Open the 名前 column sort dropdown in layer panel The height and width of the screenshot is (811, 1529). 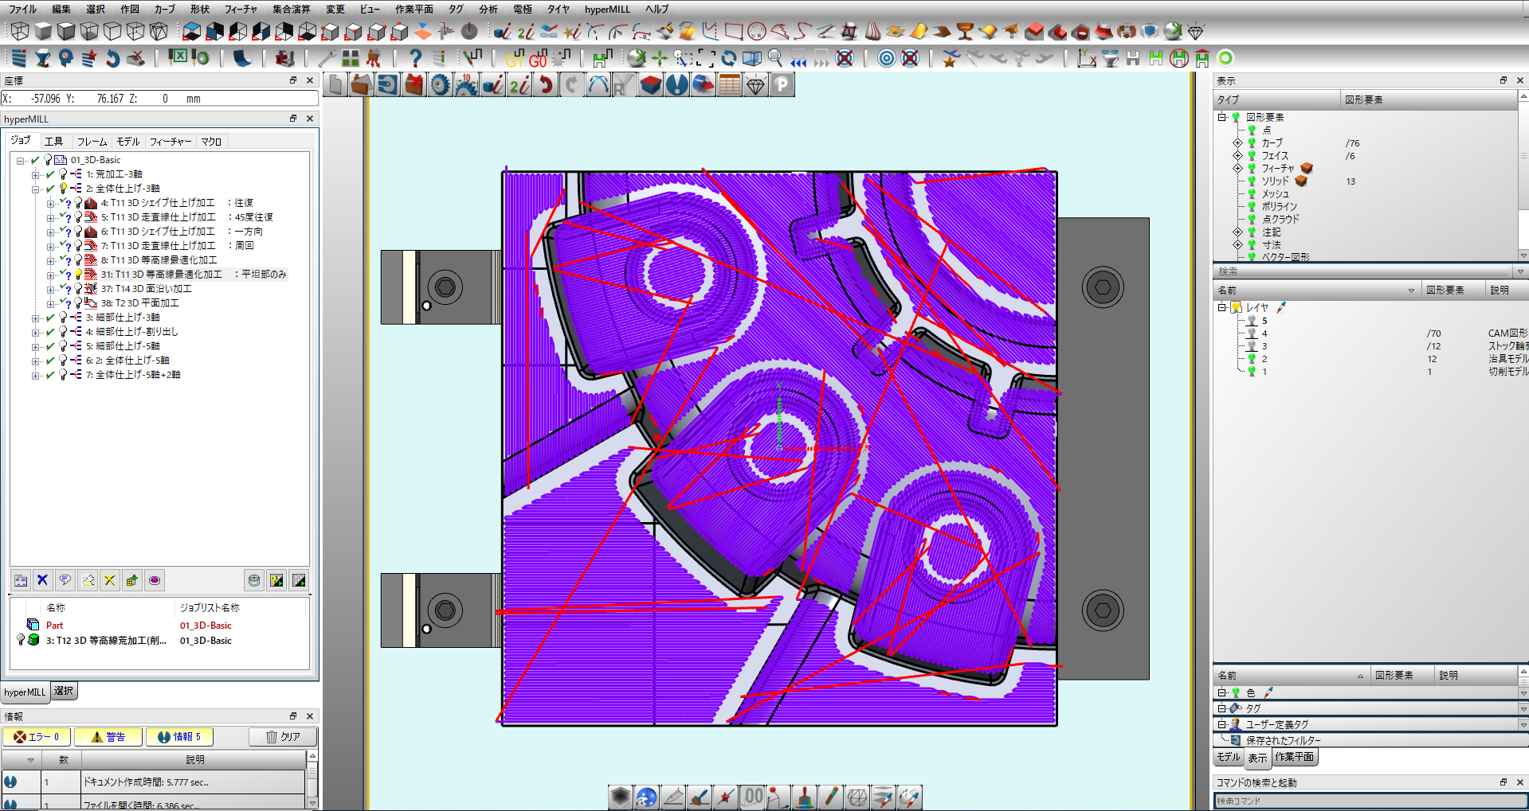(1413, 290)
